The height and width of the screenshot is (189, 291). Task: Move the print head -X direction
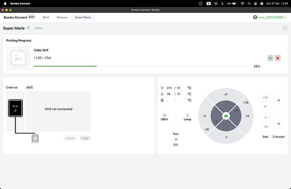point(204,116)
